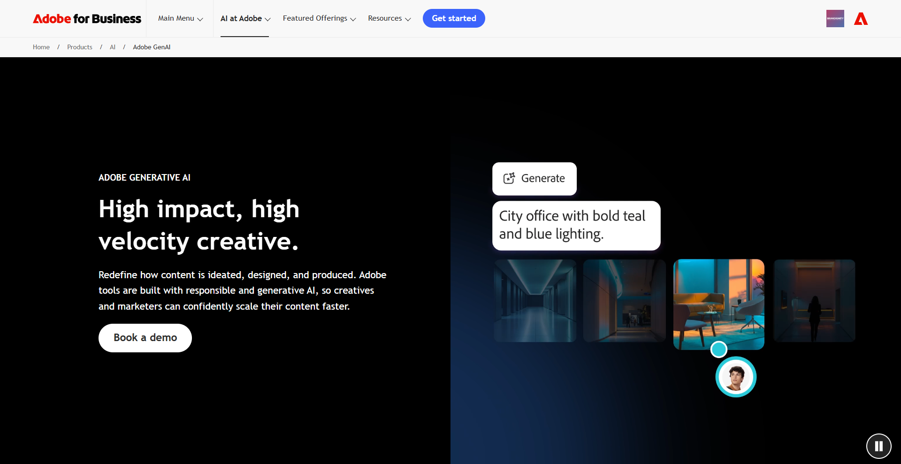Viewport: 901px width, 464px height.
Task: Expand the Main Menu dropdown
Action: 180,18
